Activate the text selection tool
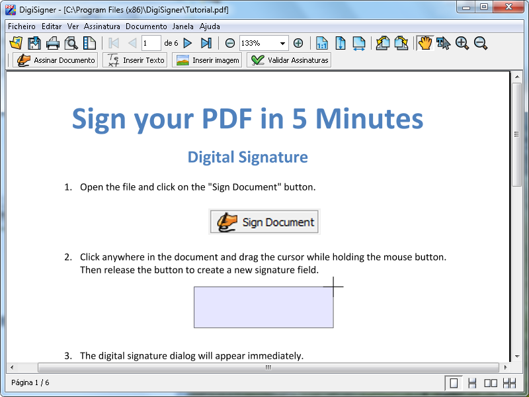Viewport: 529px width, 397px height. (443, 43)
